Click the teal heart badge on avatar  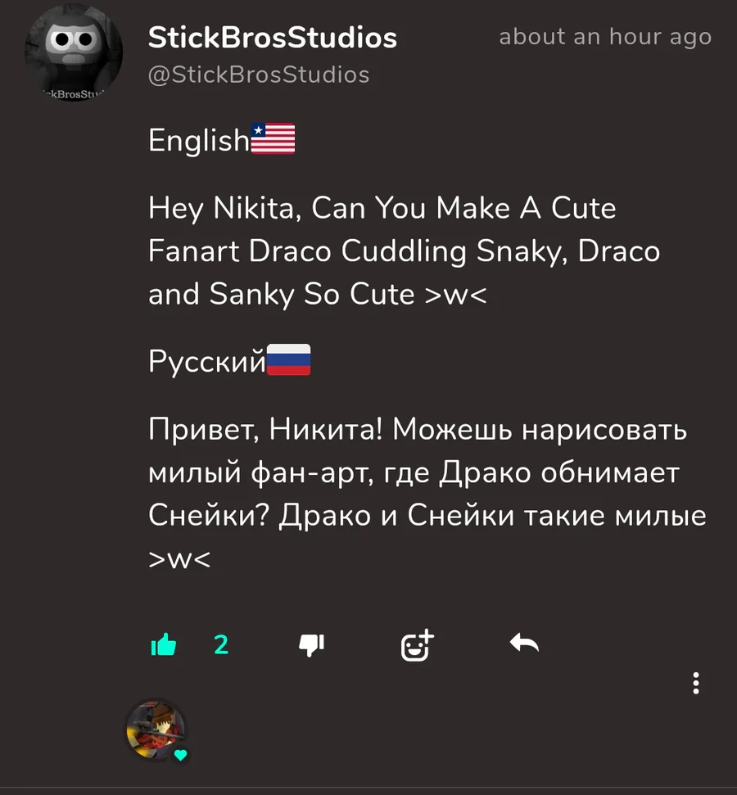(181, 755)
